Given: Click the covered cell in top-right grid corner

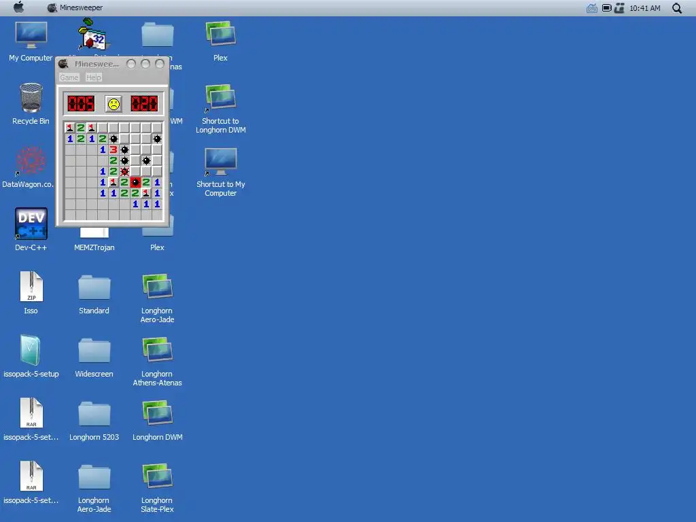Looking at the screenshot, I should [157, 128].
